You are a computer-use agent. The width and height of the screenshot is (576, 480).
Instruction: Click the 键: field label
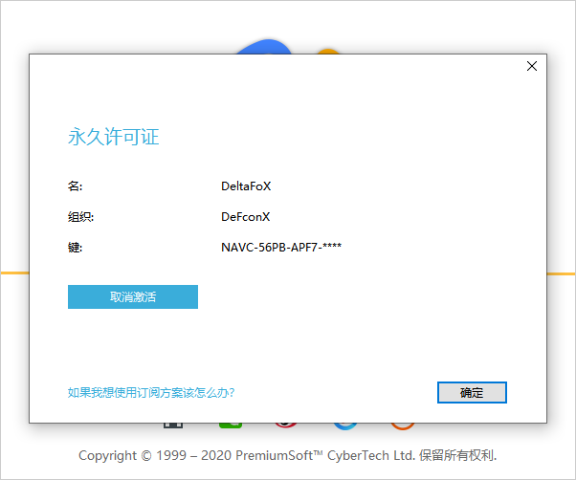click(x=76, y=248)
